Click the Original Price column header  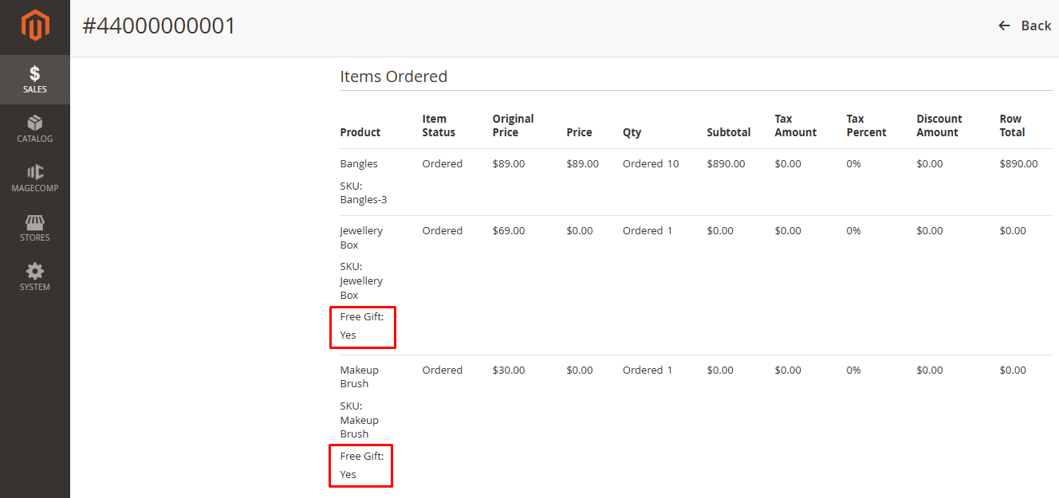click(513, 125)
